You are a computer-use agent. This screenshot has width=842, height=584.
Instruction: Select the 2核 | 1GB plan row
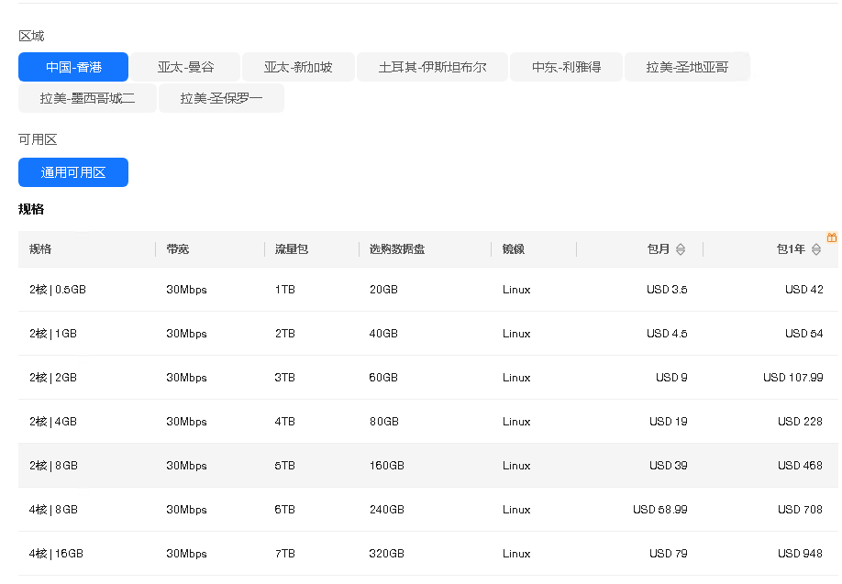[x=428, y=334]
